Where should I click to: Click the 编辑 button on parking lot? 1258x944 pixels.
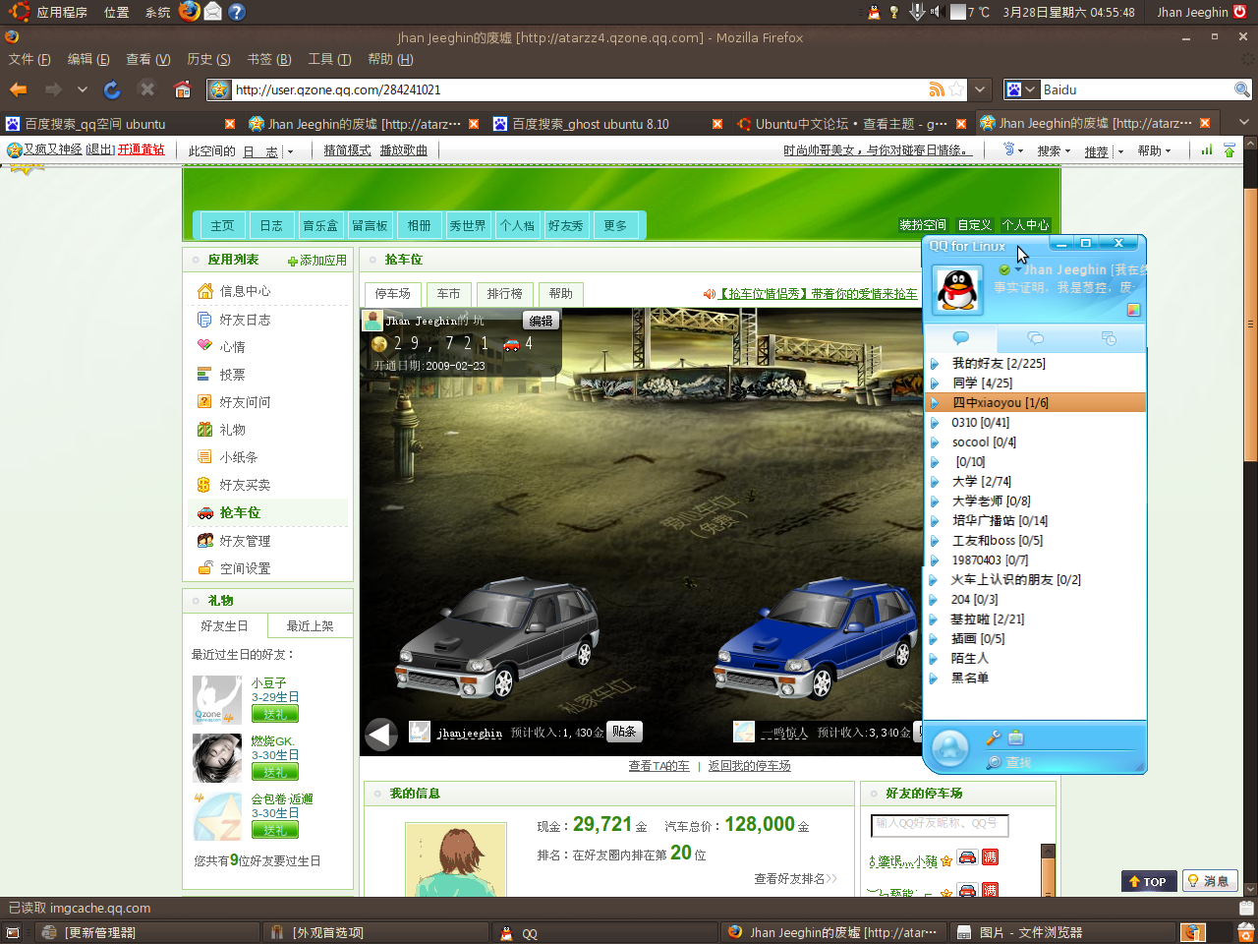point(541,321)
